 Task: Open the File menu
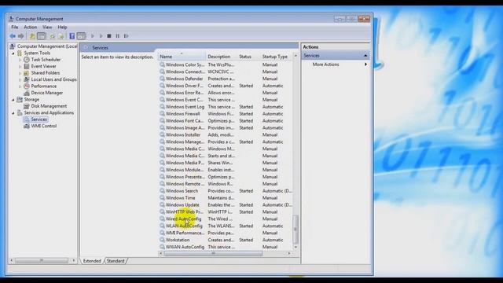coord(15,28)
